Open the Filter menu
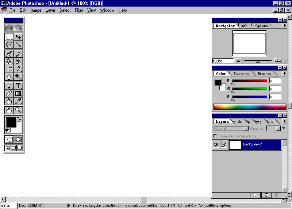 (79, 10)
